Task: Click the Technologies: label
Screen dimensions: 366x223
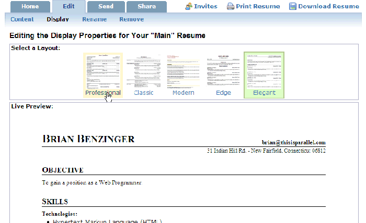Action: 60,214
